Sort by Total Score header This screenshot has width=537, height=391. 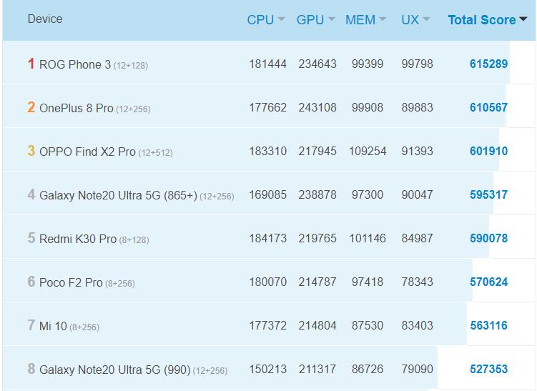481,20
